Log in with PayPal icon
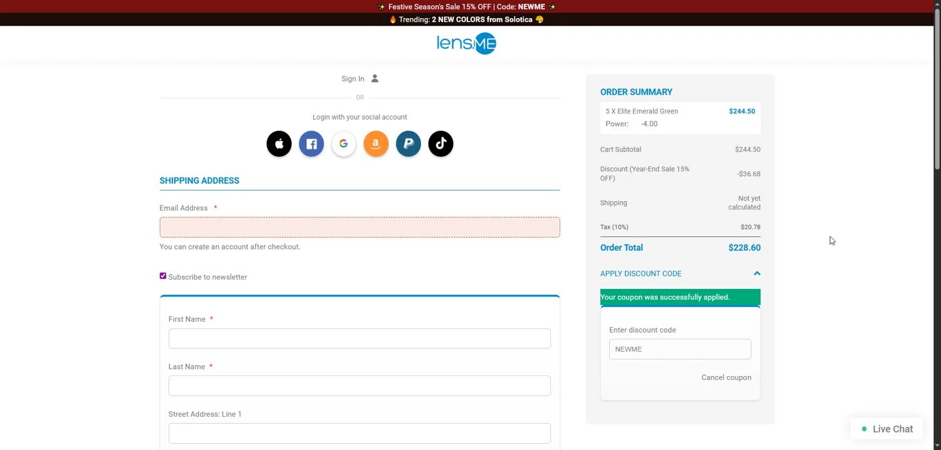The image size is (941, 450). click(x=408, y=144)
